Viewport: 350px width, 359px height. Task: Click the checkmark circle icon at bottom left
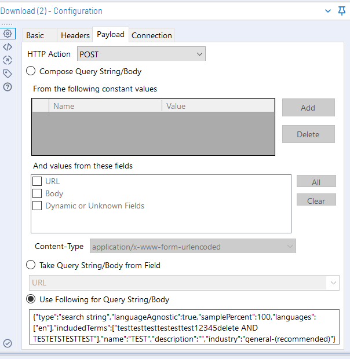tap(8, 343)
